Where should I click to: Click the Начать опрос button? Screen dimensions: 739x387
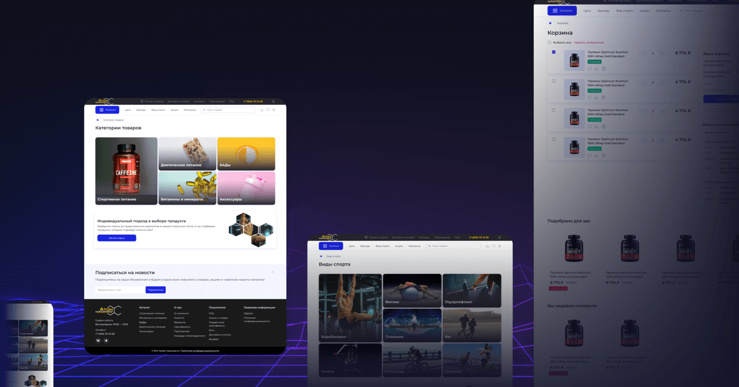point(117,238)
